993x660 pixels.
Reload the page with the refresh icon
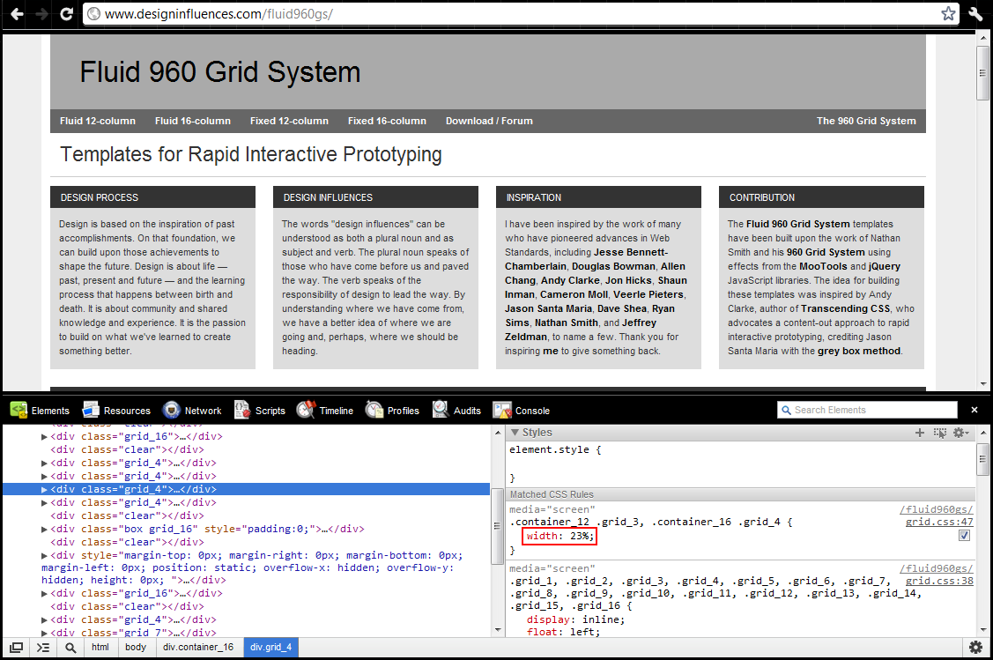click(66, 13)
